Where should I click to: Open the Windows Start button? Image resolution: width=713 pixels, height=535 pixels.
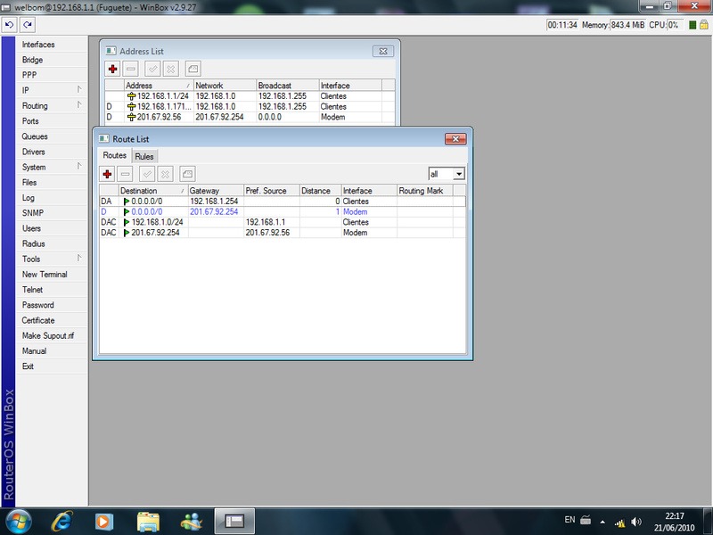pyautogui.click(x=18, y=522)
